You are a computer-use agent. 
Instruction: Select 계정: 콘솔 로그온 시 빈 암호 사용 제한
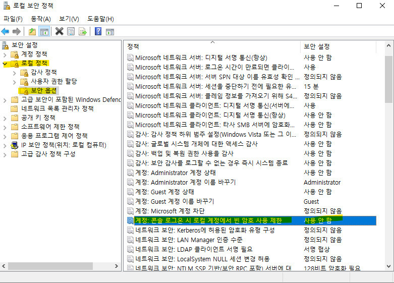(208, 220)
